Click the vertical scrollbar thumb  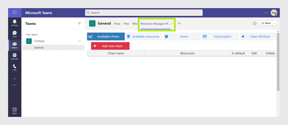coord(278,62)
